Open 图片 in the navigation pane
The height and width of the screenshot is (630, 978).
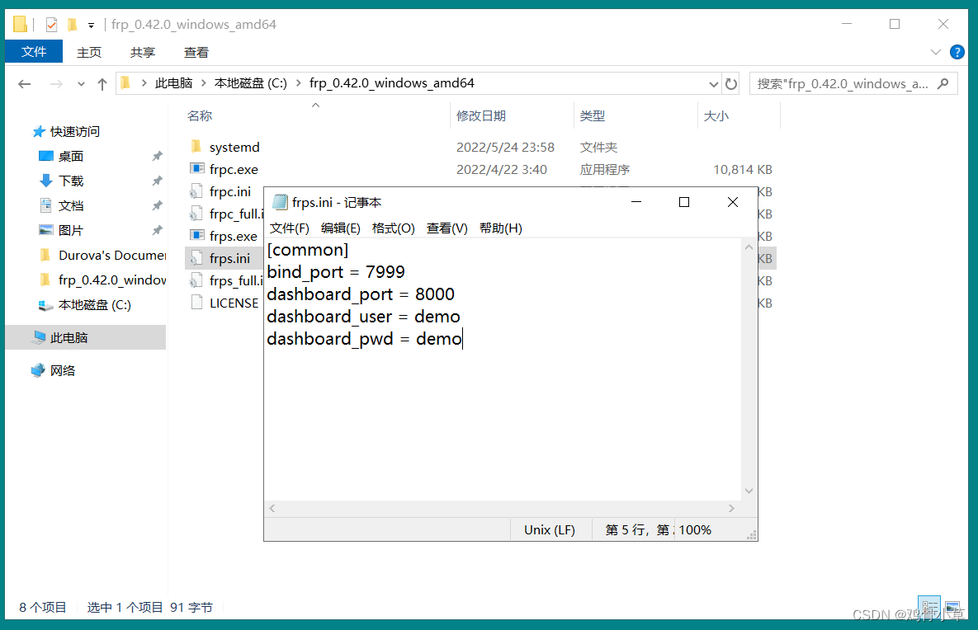pos(70,231)
